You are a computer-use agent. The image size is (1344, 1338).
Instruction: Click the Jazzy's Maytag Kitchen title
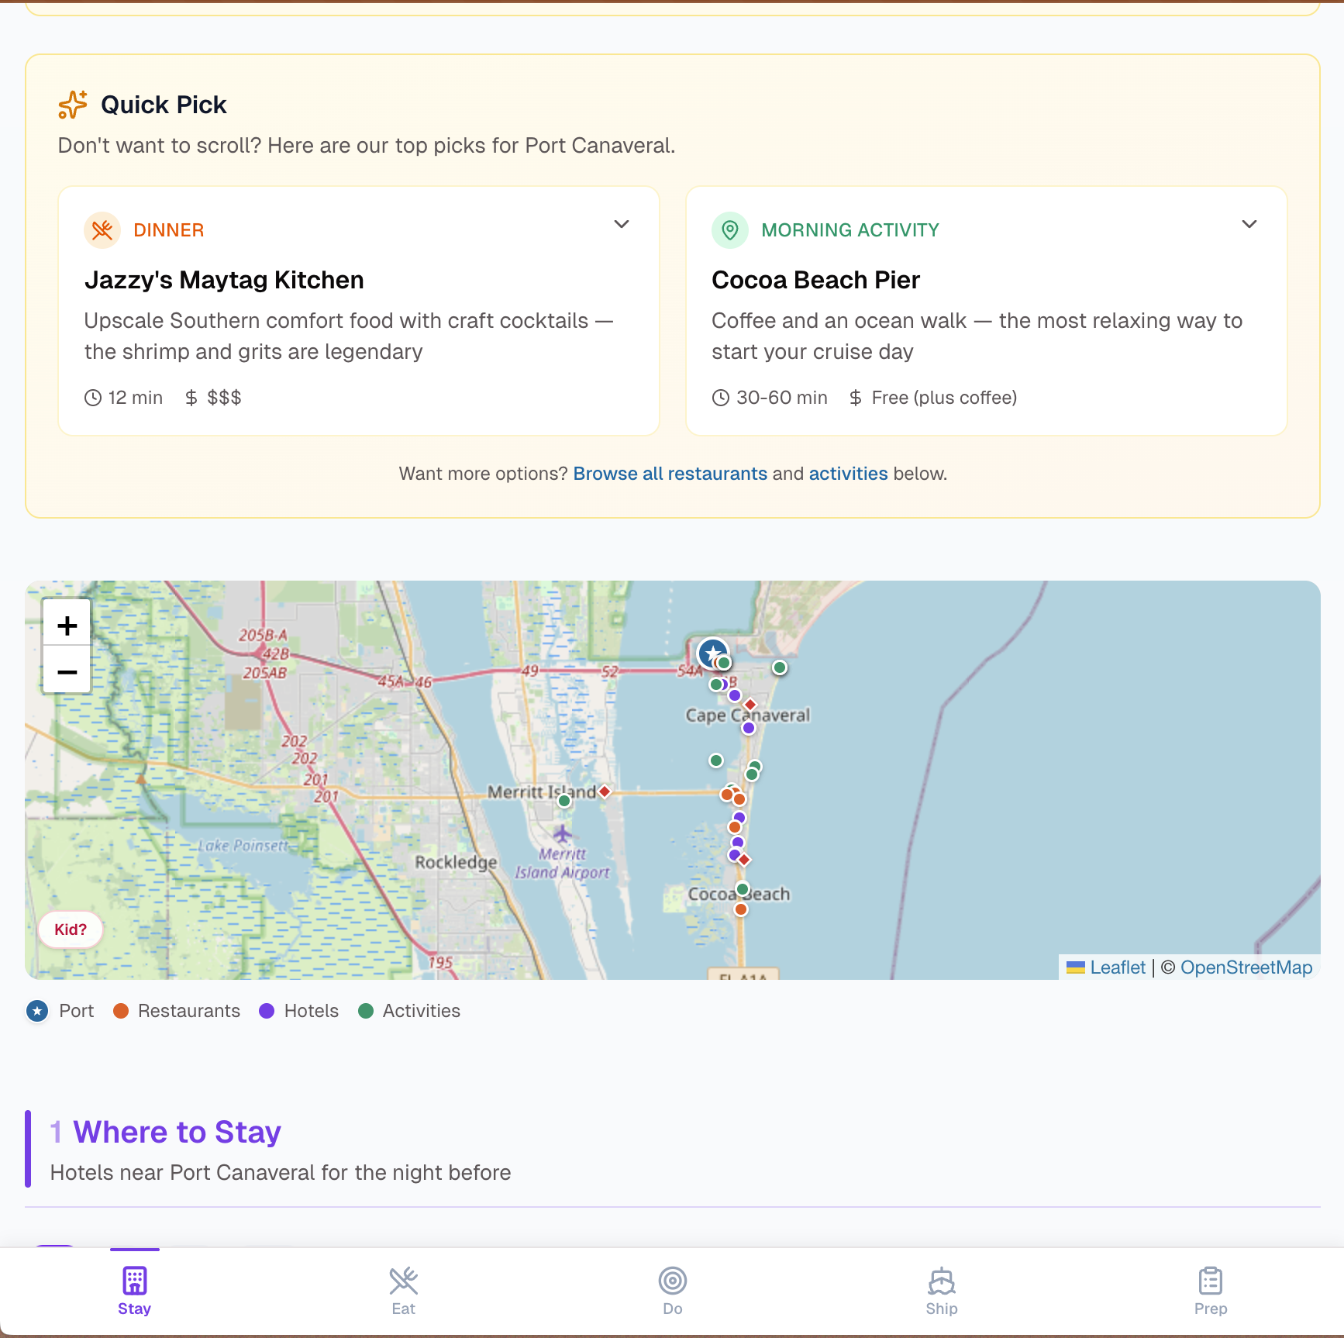224,280
